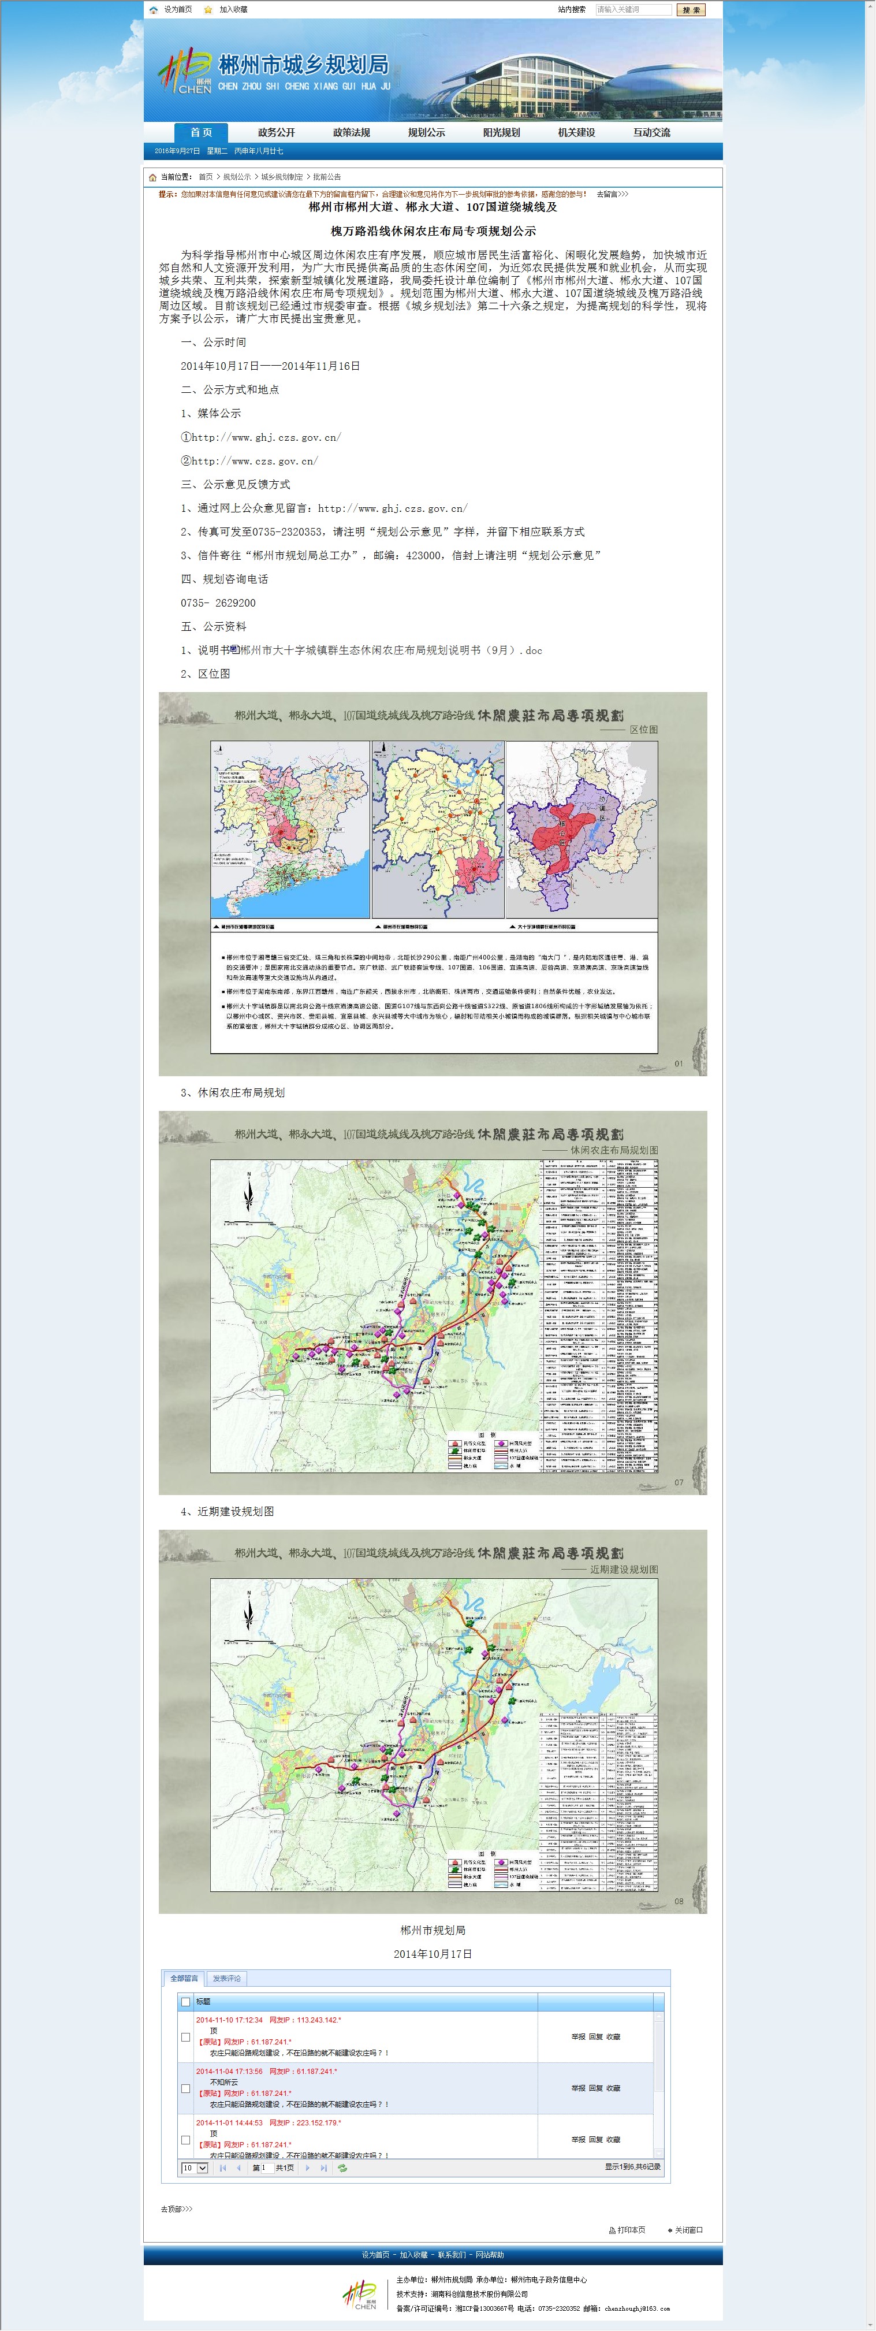Click 收藏 on the 2014-11-10 comment

(614, 2037)
